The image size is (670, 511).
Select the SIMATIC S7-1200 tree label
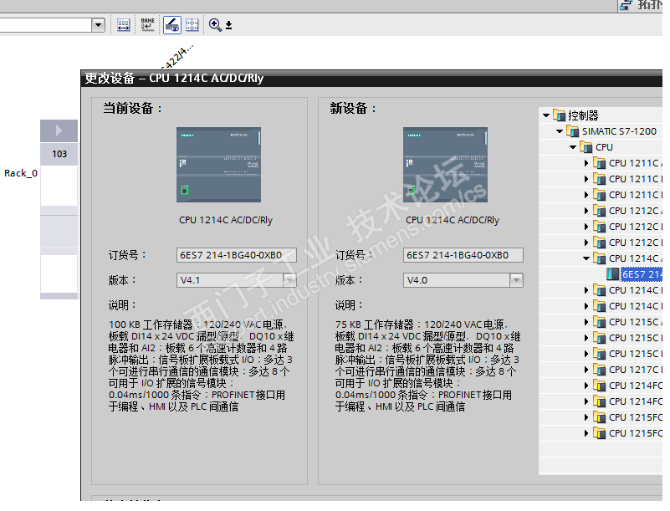(x=619, y=131)
